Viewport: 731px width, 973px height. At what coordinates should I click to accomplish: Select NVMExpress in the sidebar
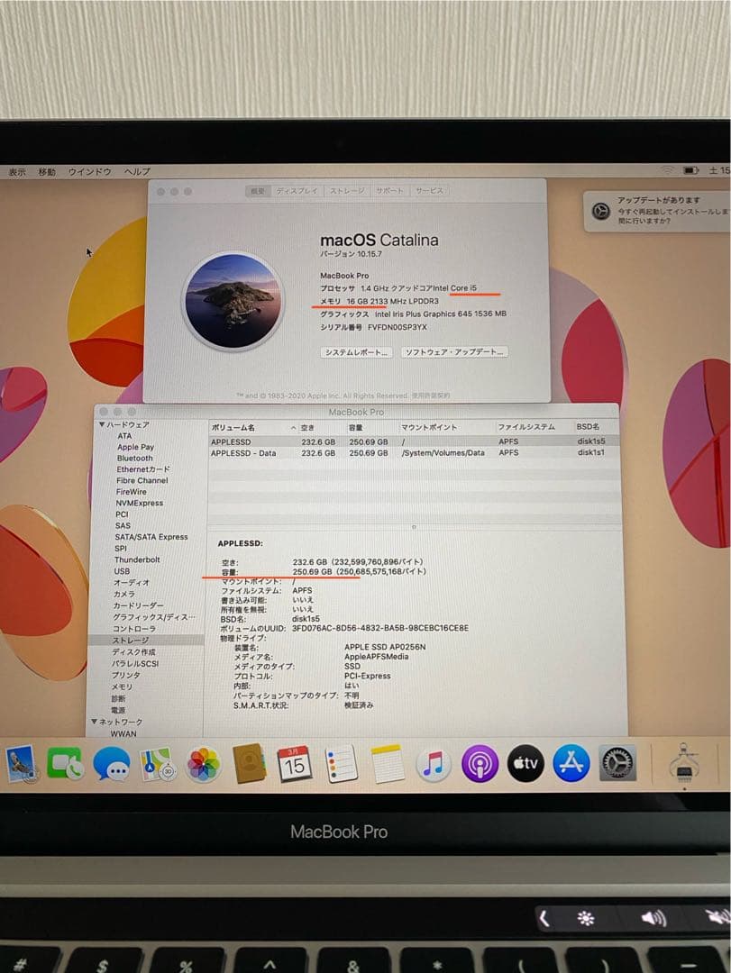139,503
